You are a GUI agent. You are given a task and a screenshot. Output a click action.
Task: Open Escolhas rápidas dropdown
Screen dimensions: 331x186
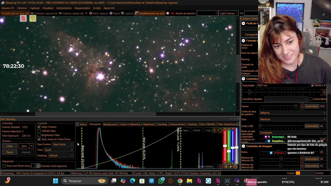point(286,99)
